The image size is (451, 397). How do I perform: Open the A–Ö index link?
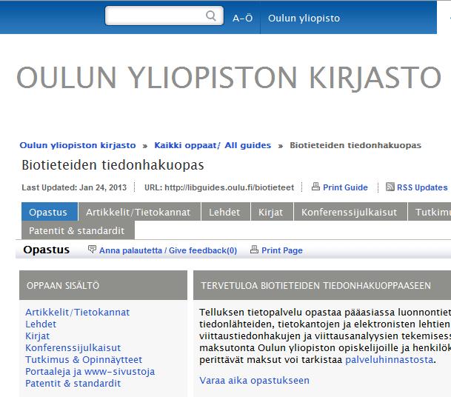pyautogui.click(x=242, y=18)
